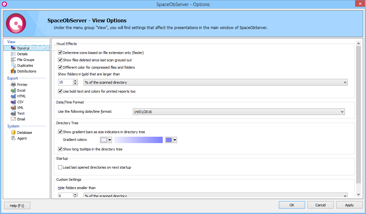Click the Email envelope icon
Screen dimensions: 366x214
coord(13,119)
